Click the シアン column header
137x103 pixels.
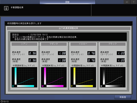(24, 44)
